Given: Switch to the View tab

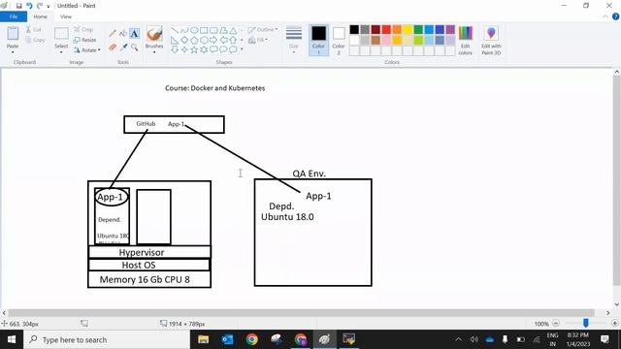Looking at the screenshot, I should pos(66,16).
